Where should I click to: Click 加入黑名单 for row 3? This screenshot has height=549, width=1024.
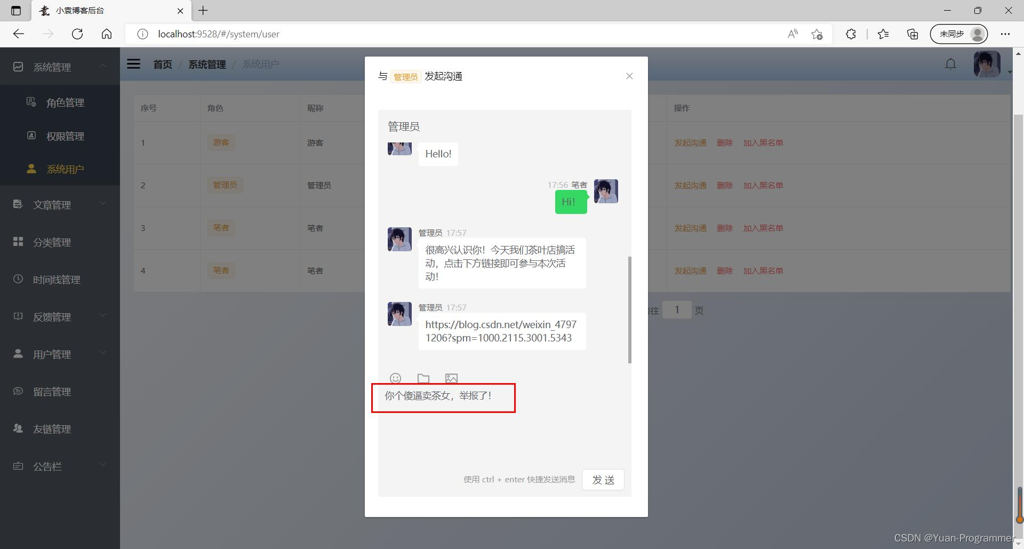(763, 228)
